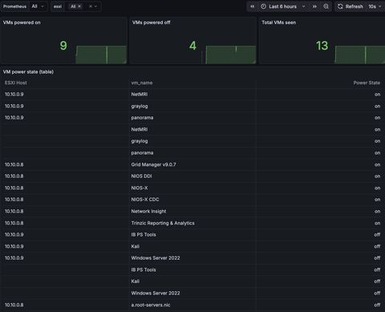Zoom out the time range
Screen dimensions: 385x312
(x=326, y=6)
